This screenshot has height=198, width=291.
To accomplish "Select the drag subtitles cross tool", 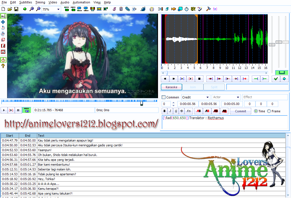I will (x=3, y=22).
